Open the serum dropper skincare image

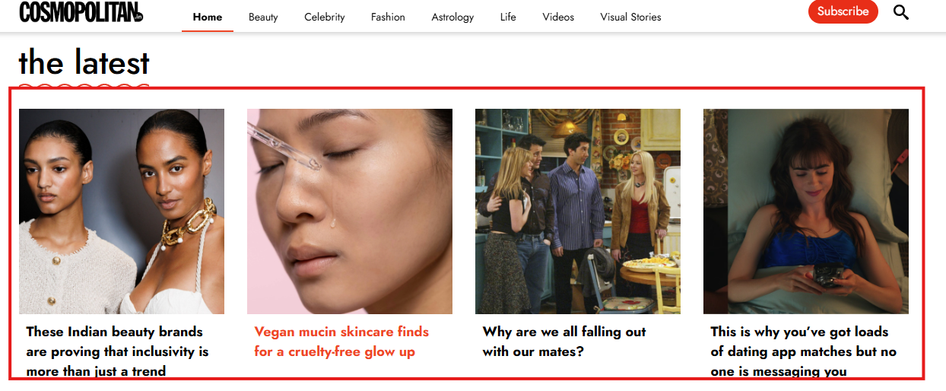pyautogui.click(x=350, y=211)
